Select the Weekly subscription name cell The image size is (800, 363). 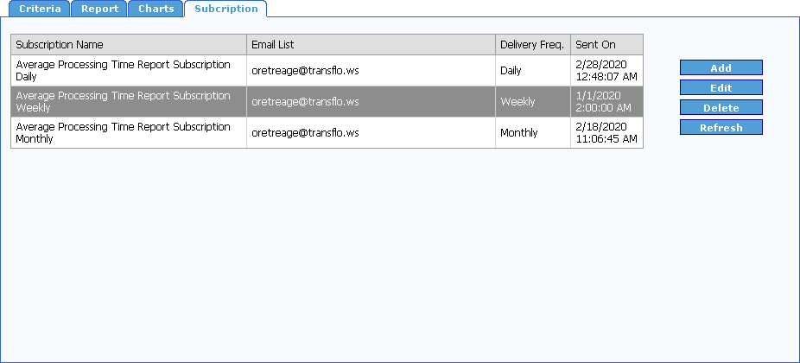coord(129,102)
